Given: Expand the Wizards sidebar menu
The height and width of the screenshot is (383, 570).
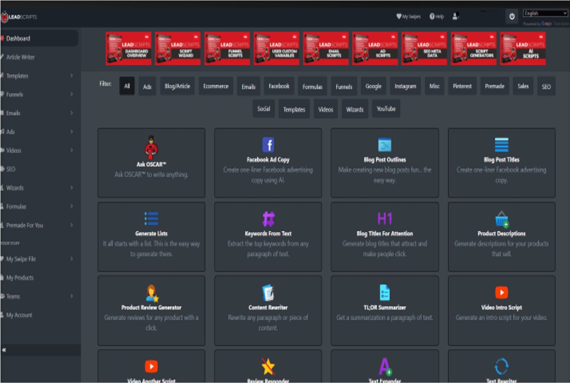Looking at the screenshot, I should click(x=38, y=188).
